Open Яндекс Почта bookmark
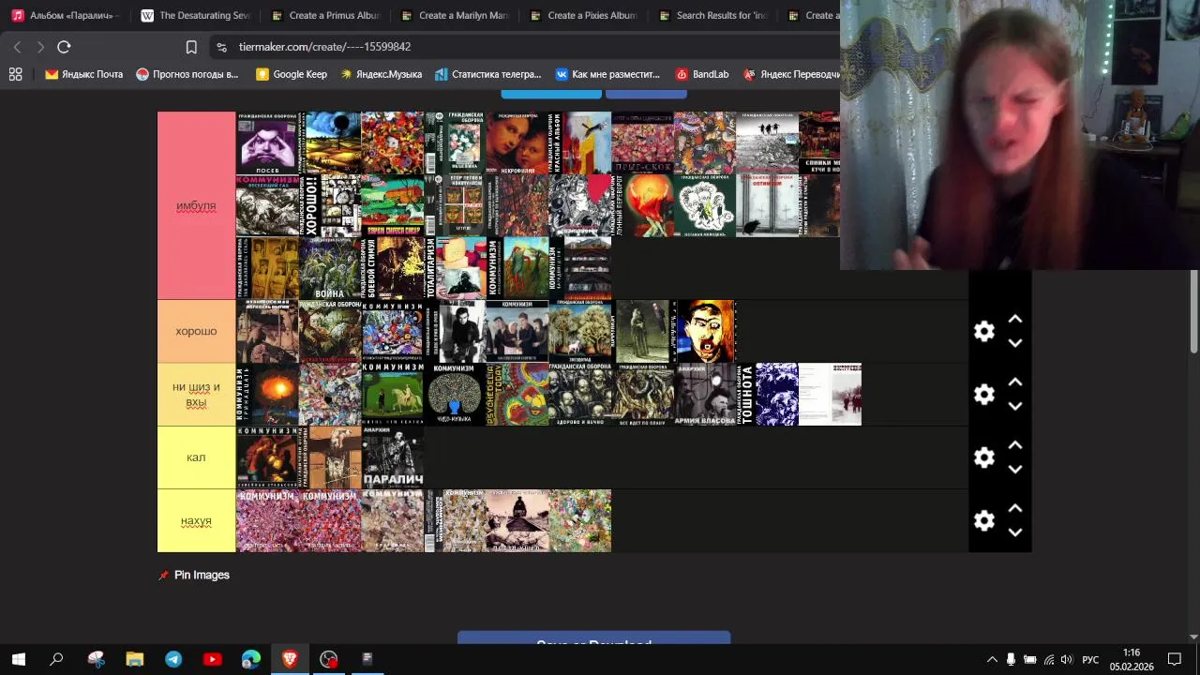Image resolution: width=1200 pixels, height=675 pixels. pyautogui.click(x=83, y=74)
